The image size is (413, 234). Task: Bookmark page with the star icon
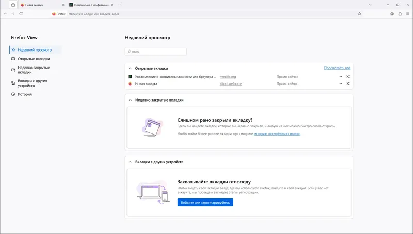pyautogui.click(x=359, y=14)
